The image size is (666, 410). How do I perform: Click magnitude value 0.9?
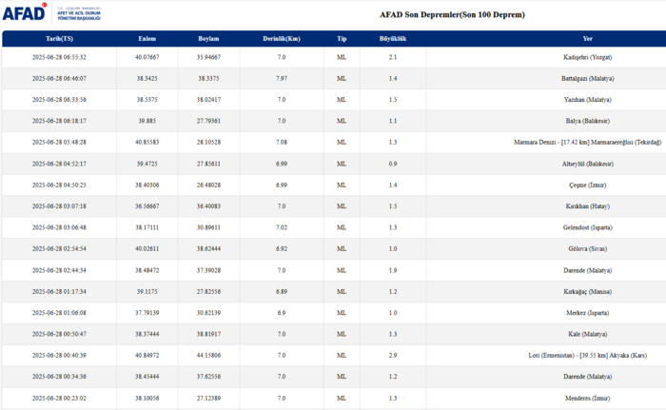point(393,164)
